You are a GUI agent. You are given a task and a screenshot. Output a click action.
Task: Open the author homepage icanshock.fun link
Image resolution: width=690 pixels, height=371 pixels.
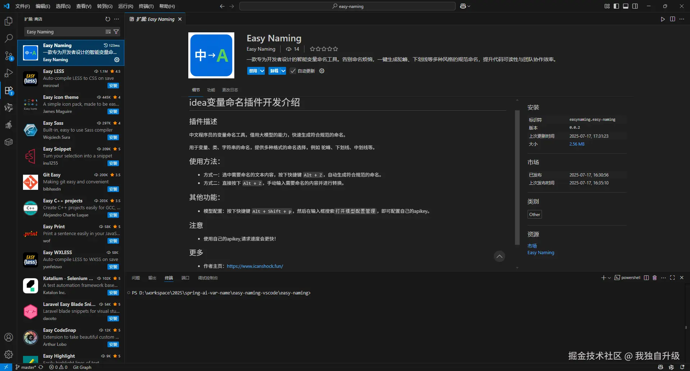255,266
